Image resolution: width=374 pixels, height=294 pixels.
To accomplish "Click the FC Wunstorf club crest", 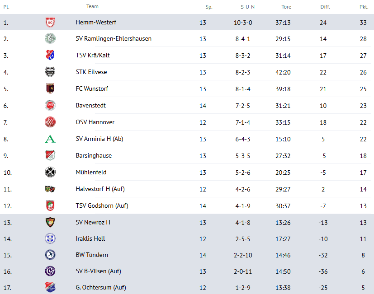I will [50, 89].
